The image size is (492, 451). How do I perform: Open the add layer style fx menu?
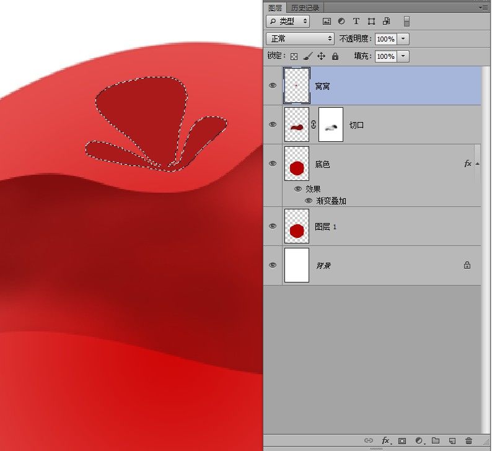click(385, 441)
